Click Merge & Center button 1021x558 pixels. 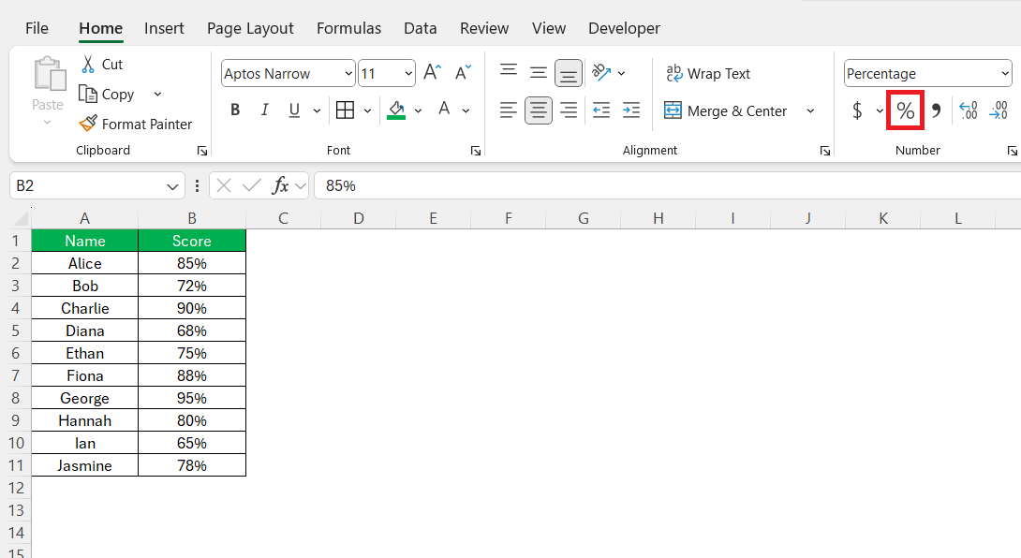[x=725, y=110]
